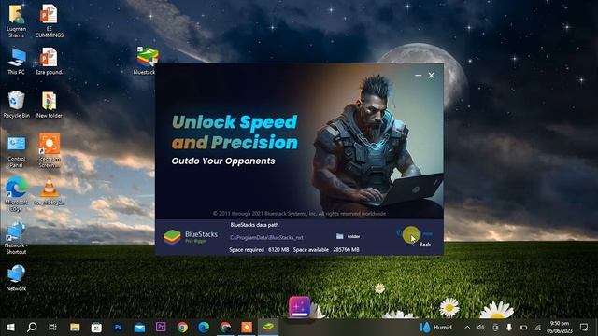Open Google Chrome from the taskbar
Screen dimensions: 598x336
(182, 328)
